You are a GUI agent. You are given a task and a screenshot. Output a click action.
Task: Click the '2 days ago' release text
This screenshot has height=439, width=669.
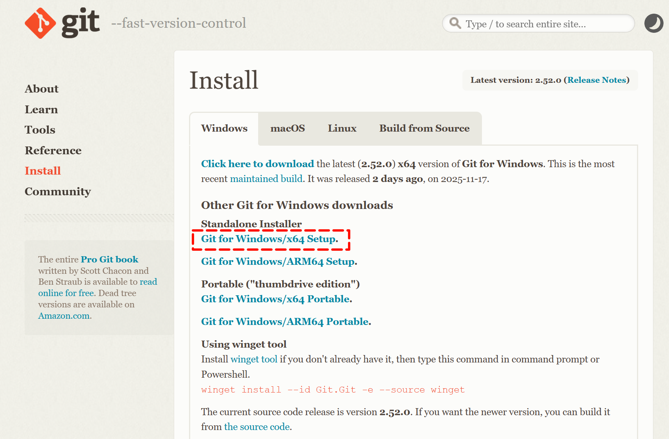click(398, 179)
